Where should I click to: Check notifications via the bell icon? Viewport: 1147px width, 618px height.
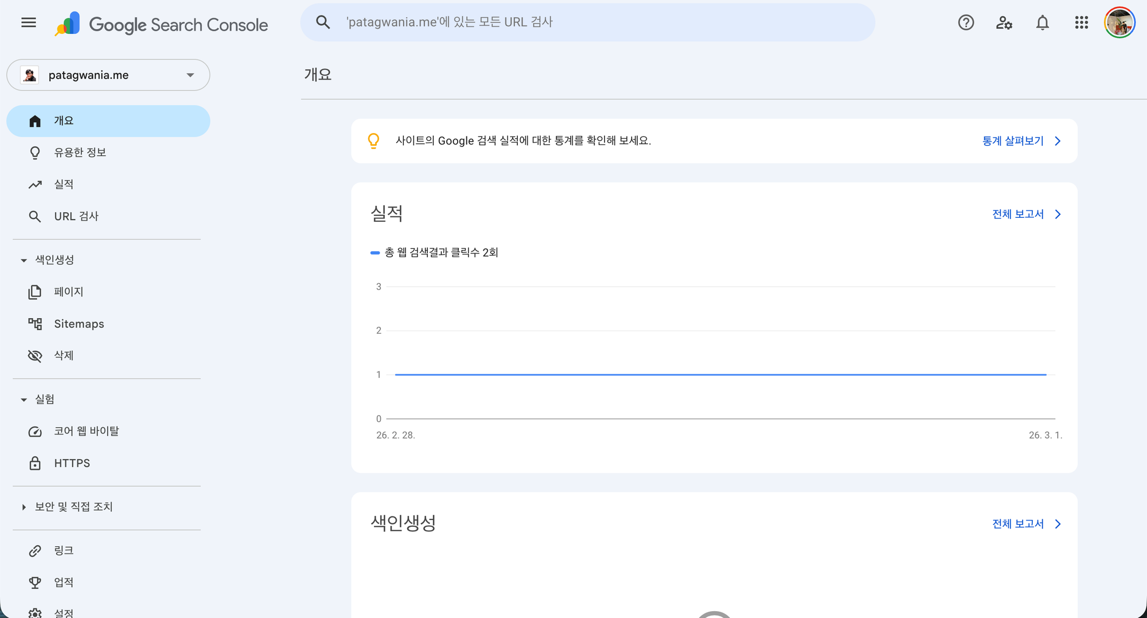(1043, 22)
